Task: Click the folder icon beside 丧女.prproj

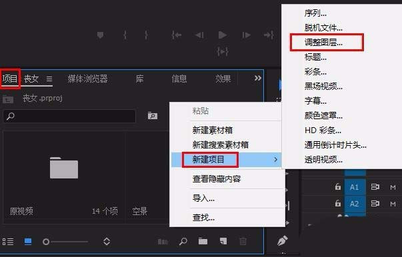Action: coord(8,99)
